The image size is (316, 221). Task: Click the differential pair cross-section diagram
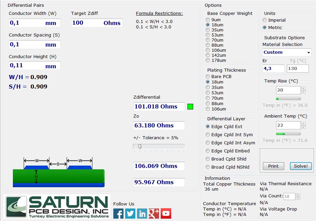pyautogui.click(x=59, y=172)
